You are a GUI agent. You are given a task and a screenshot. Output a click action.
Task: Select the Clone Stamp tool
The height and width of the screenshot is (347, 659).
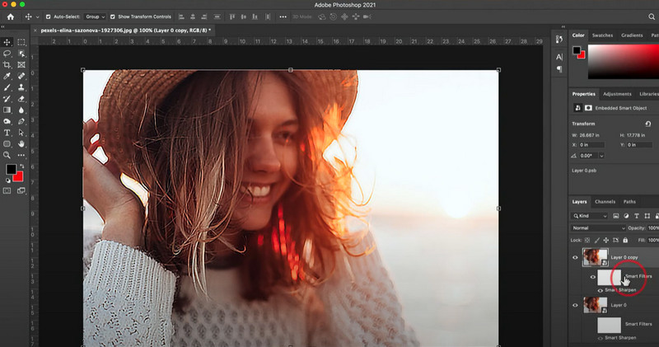point(21,87)
